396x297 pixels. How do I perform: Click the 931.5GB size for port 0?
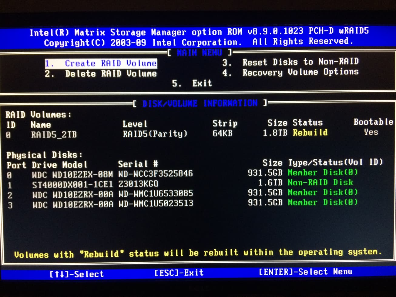coord(265,173)
